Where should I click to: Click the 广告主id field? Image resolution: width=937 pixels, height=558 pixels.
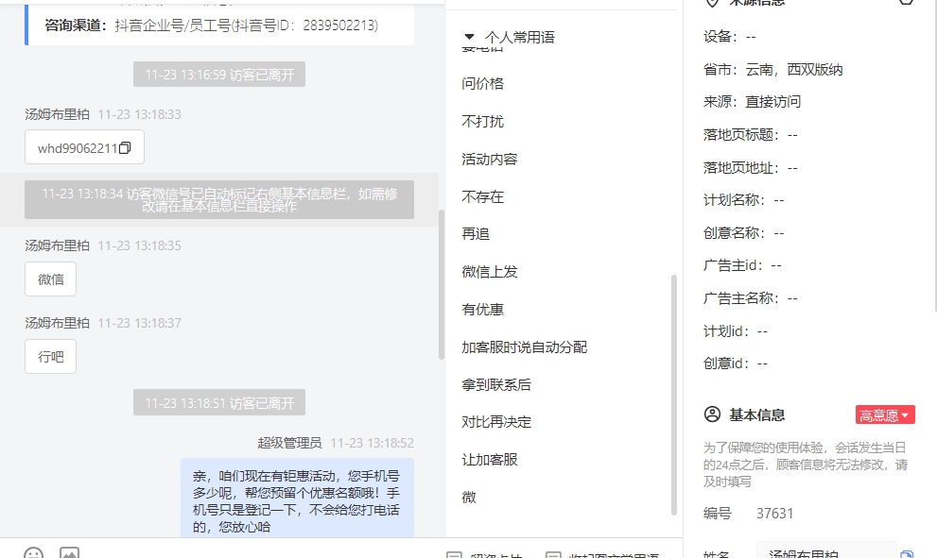tap(742, 265)
